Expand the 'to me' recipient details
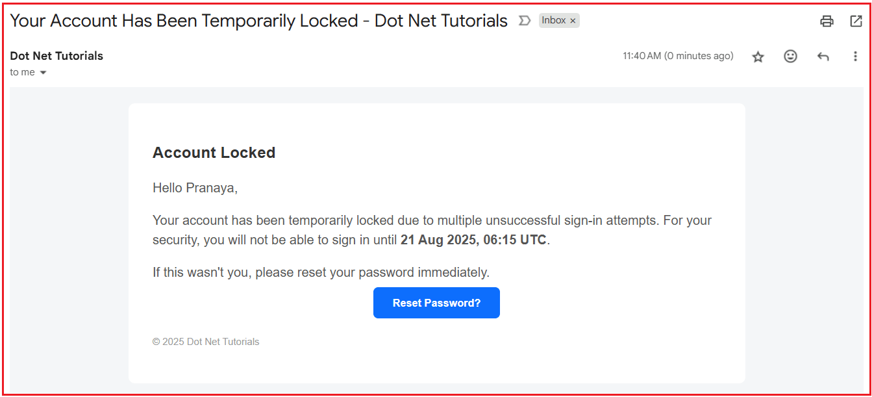 click(23, 72)
